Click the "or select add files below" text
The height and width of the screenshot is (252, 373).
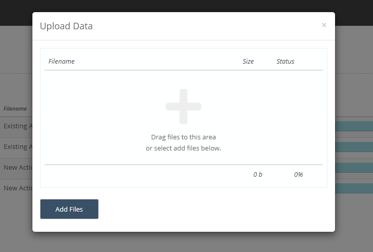click(x=183, y=148)
